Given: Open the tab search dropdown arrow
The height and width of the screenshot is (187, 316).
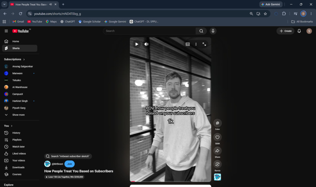Looking at the screenshot, I should (x=4, y=4).
